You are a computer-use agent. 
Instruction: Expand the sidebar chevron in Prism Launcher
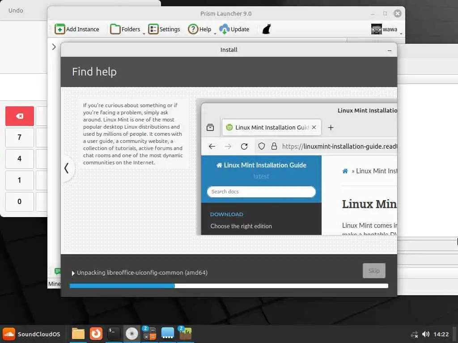tap(54, 47)
